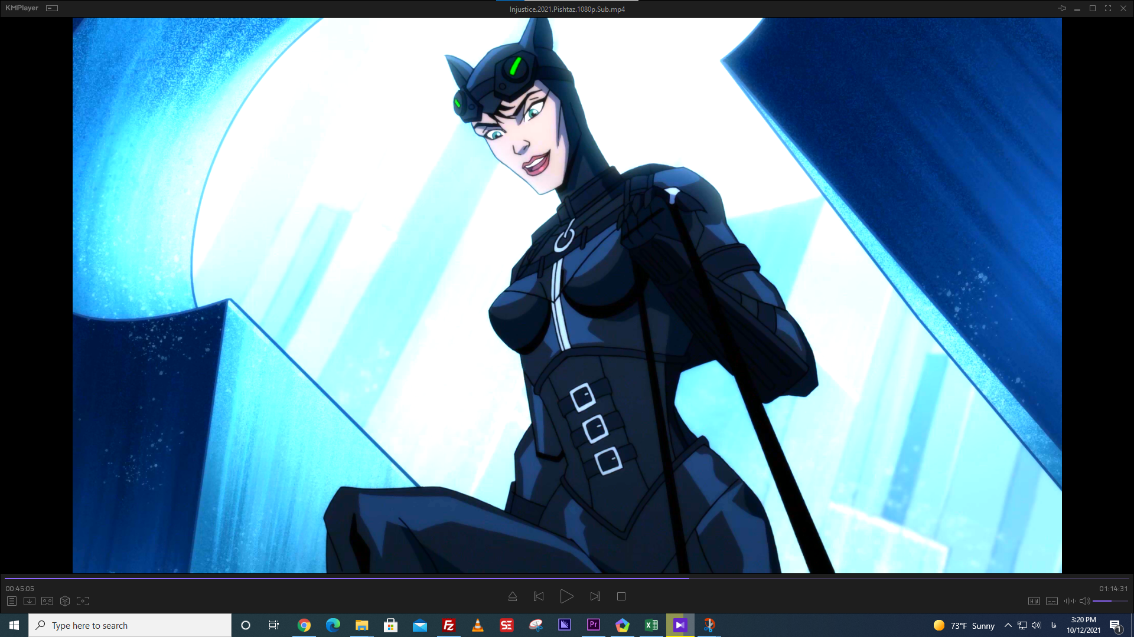This screenshot has width=1134, height=637.
Task: Click the eject/open file icon
Action: tap(513, 596)
